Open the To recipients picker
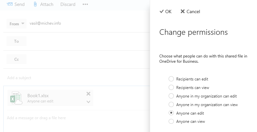The image size is (257, 132). 16,41
